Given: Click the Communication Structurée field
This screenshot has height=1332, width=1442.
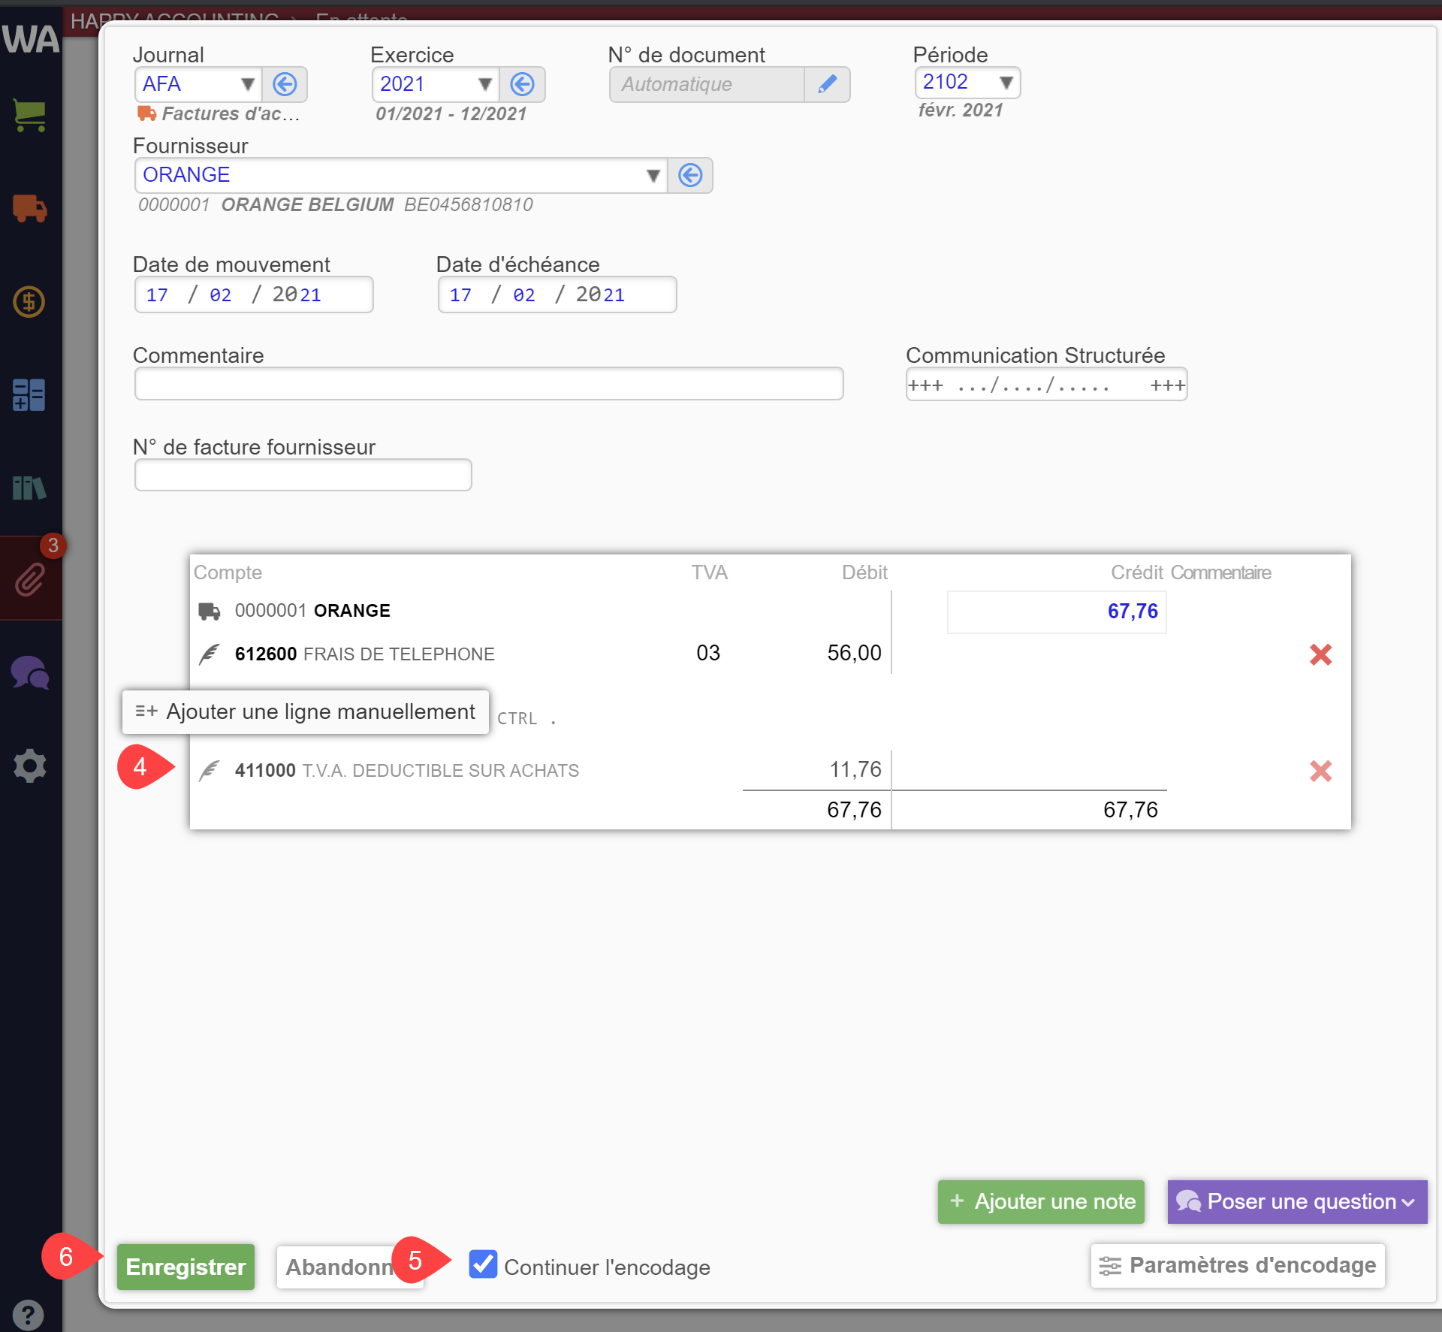Looking at the screenshot, I should click(1046, 385).
